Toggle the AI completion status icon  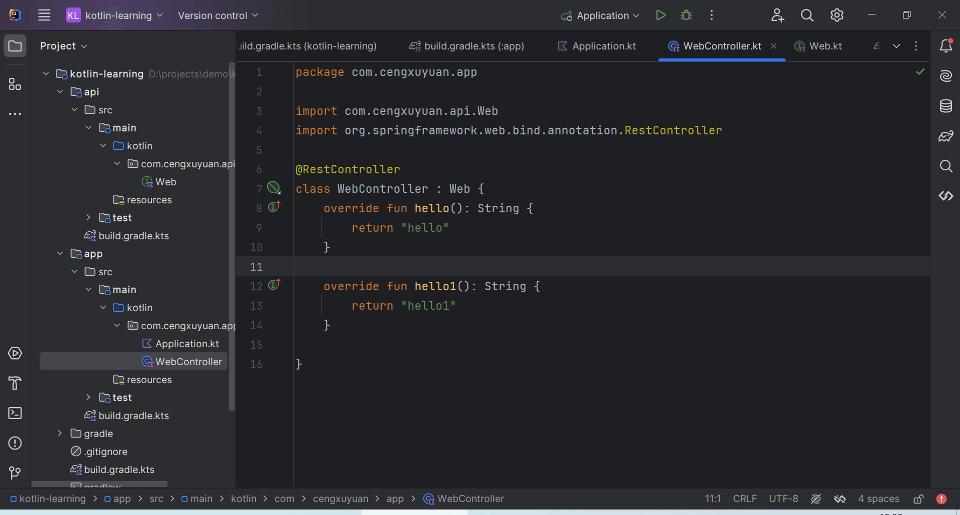816,499
